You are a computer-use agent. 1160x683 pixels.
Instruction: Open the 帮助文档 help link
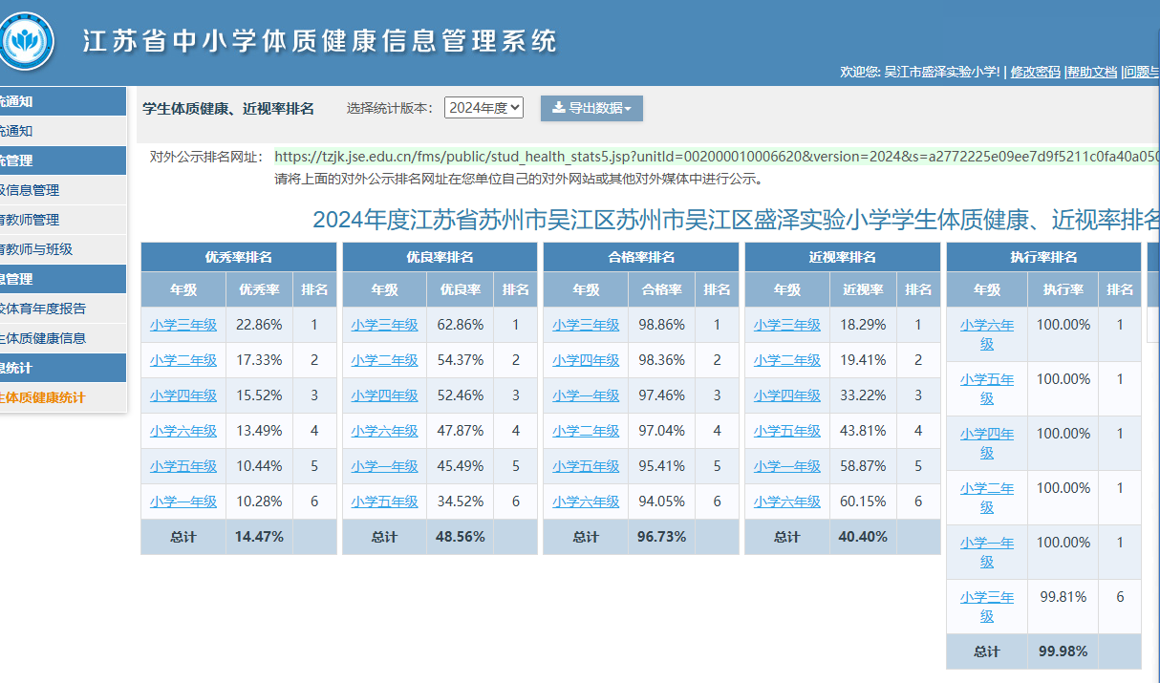1091,72
